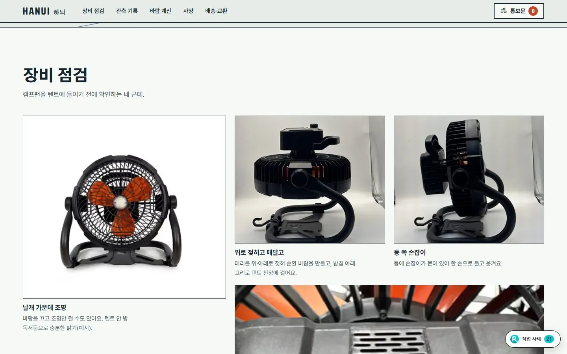The image size is (567, 354).
Task: Open the 작업 사례 floating button
Action: pos(533,339)
